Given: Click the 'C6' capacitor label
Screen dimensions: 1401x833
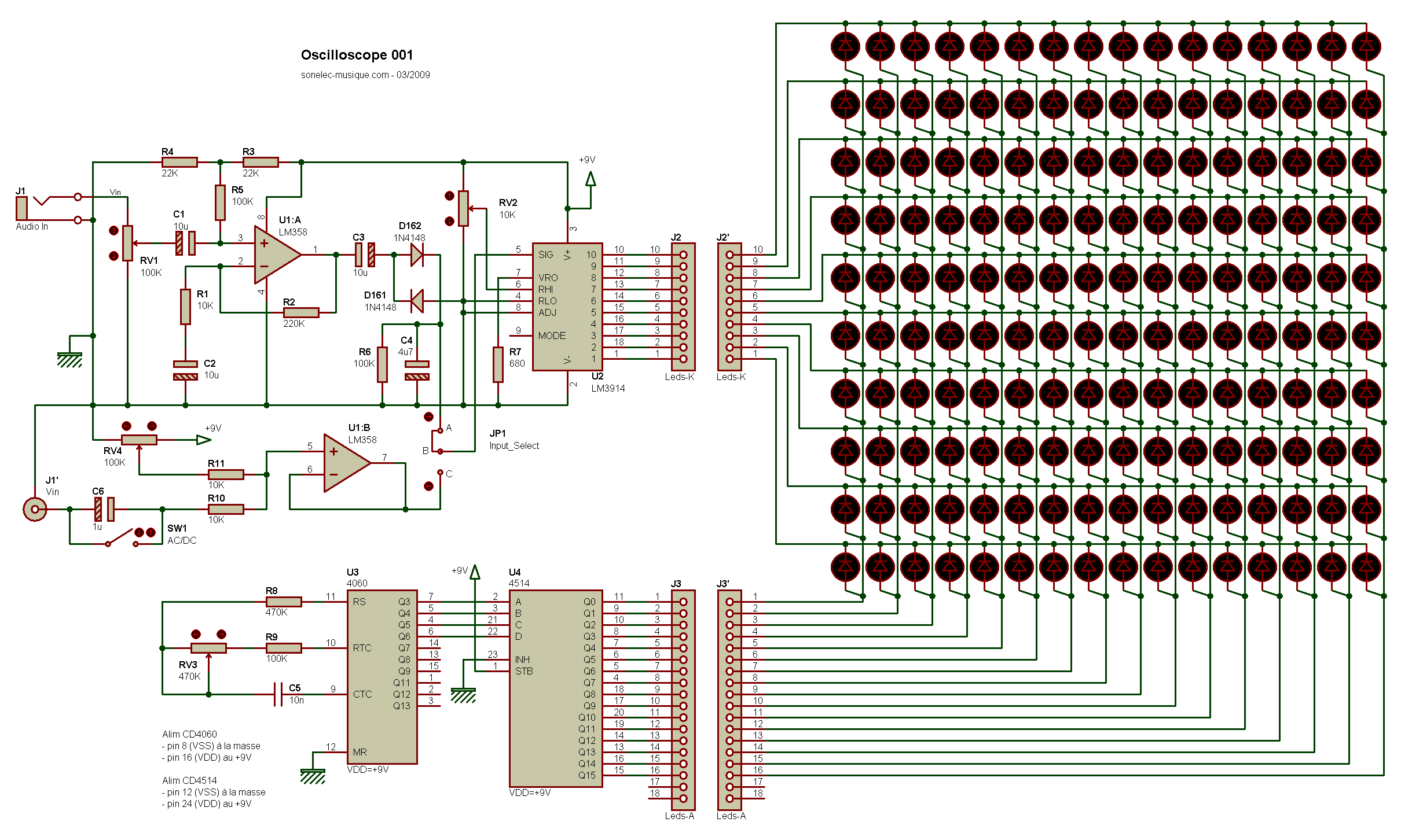Looking at the screenshot, I should tap(98, 491).
